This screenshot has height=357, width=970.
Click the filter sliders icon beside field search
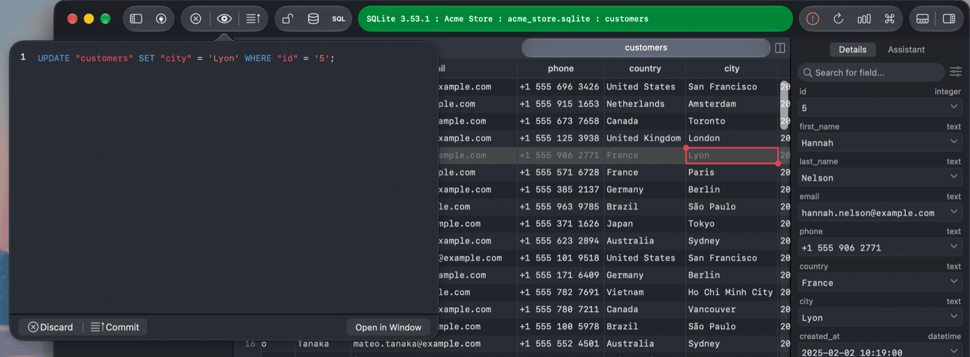click(x=956, y=72)
